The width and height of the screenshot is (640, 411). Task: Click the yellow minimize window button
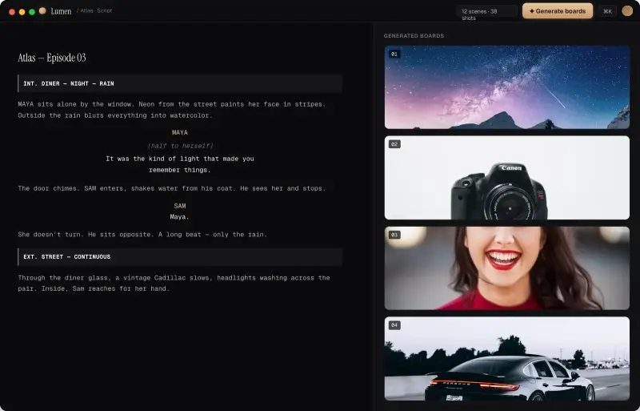22,12
